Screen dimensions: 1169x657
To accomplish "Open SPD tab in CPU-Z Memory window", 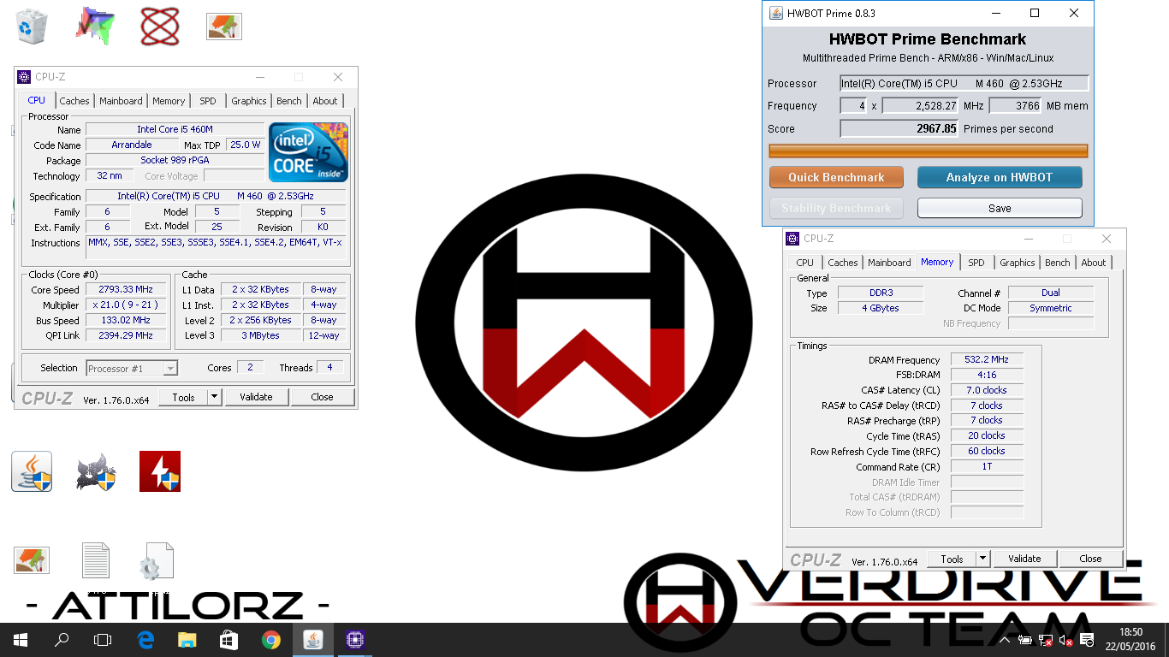I will point(976,263).
